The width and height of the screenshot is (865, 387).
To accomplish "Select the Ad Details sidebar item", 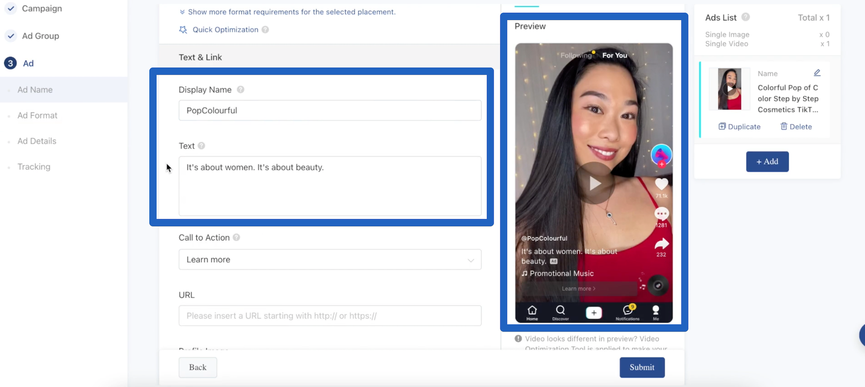I will 37,141.
